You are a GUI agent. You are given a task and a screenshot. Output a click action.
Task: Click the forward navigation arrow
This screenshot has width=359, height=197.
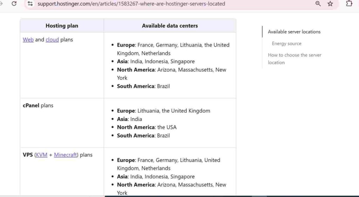coord(1,3)
